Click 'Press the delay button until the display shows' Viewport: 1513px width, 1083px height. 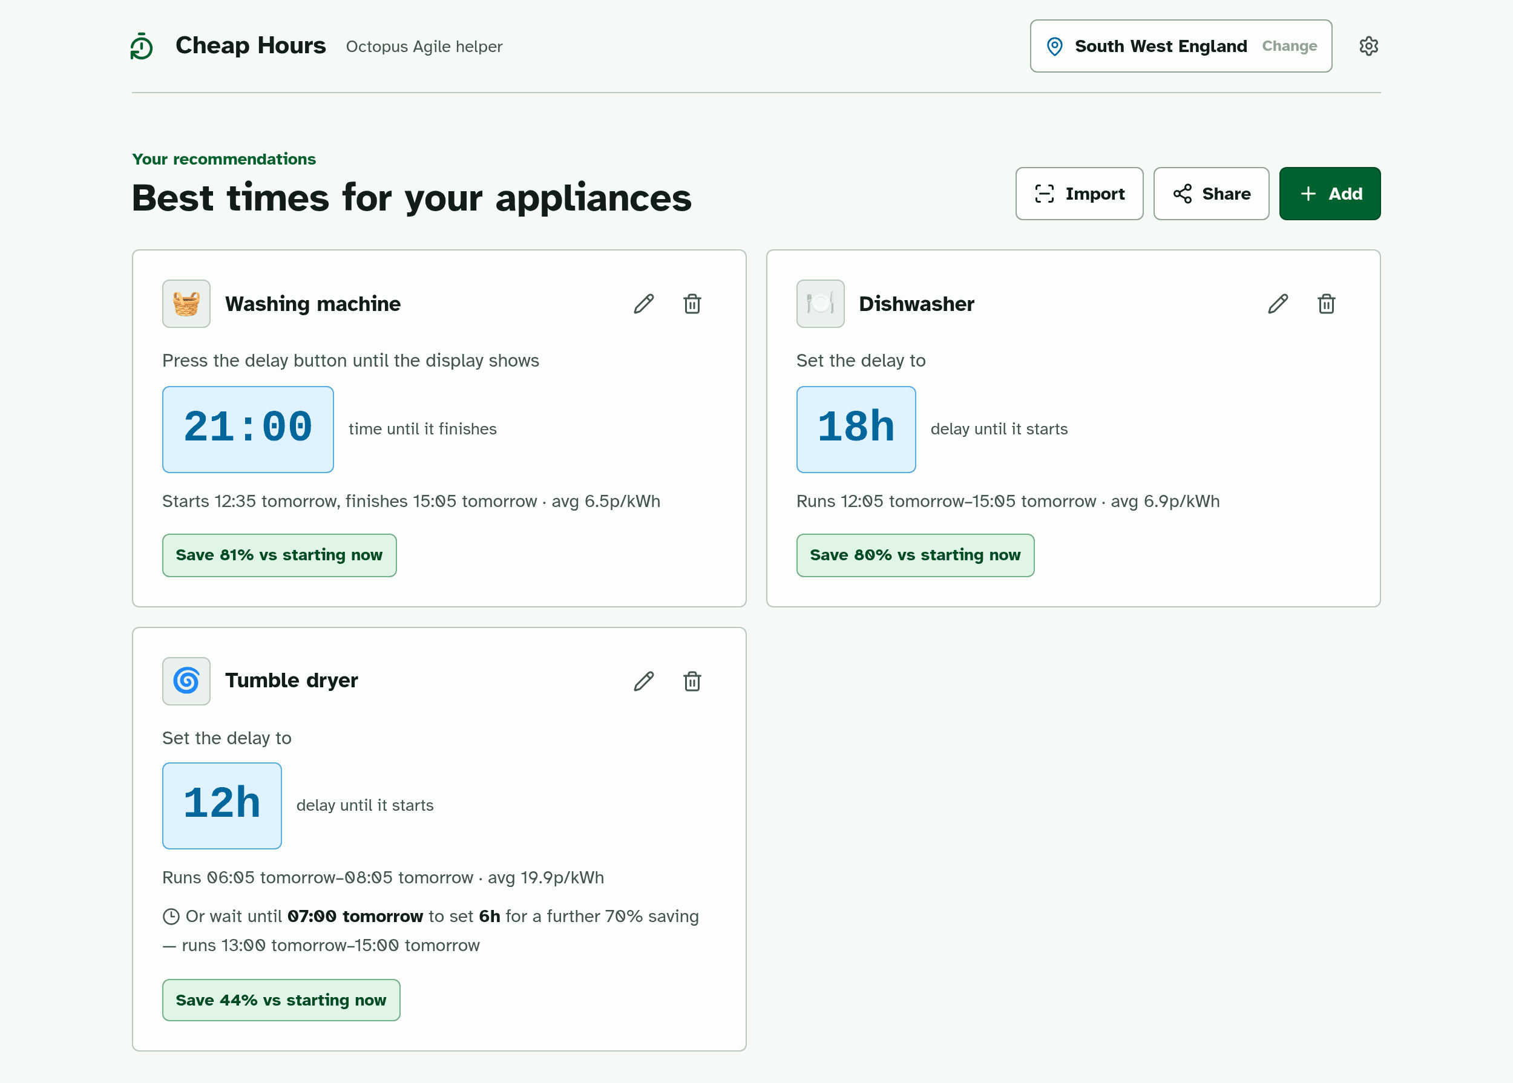350,360
